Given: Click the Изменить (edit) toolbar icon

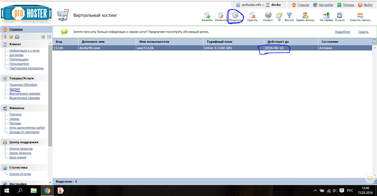Looking at the screenshot, I should coord(221,17).
